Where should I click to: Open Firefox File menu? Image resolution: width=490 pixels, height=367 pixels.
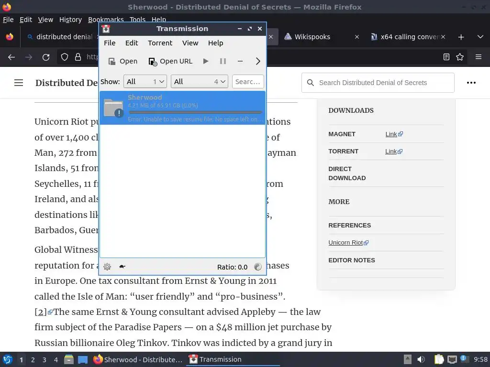tap(8, 20)
